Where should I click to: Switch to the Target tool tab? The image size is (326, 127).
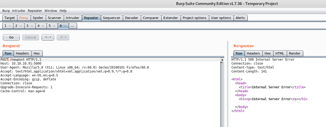point(9,18)
